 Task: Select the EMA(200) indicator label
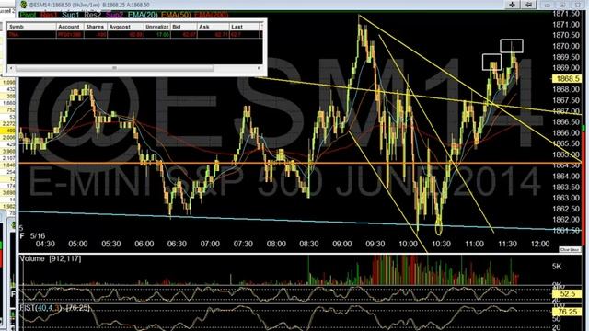212,15
